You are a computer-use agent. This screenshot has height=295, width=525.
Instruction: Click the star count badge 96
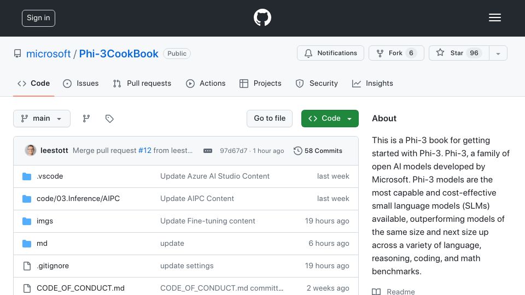point(474,53)
